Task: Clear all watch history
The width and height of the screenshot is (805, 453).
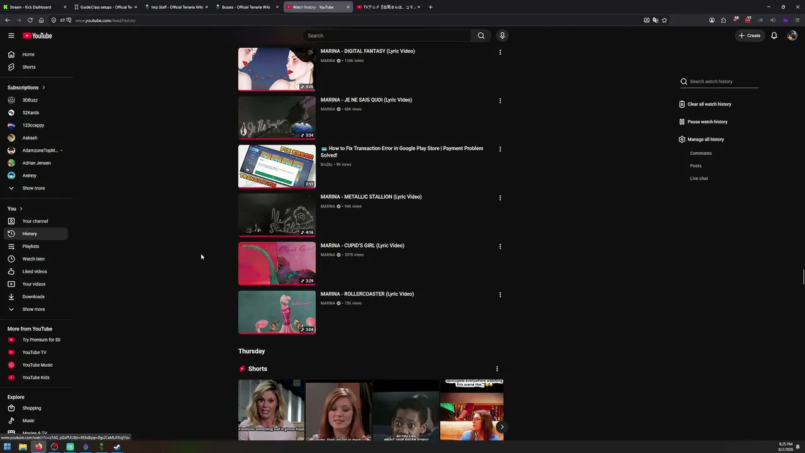Action: 705,104
